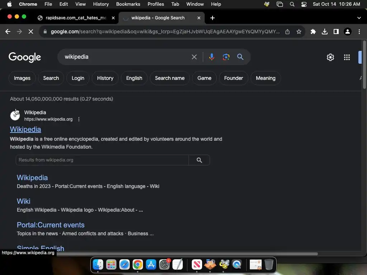The image size is (367, 275).
Task: Open Chrome three-dot menu
Action: tap(359, 32)
